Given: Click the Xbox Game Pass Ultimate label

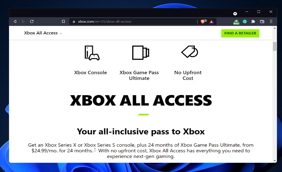Looking at the screenshot, I should click(139, 75).
